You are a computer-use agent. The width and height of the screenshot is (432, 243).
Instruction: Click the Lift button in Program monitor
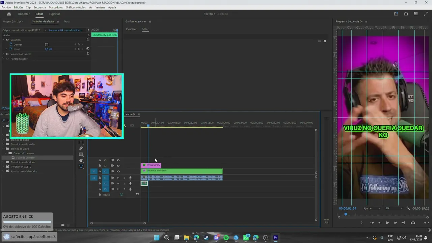413,223
